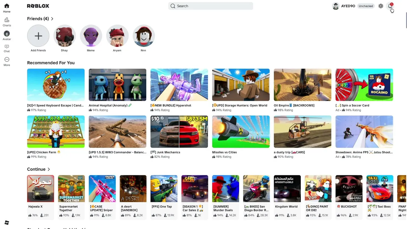Click the "Ad • 94% Rating" text under Spin a Soccer Card
This screenshot has width=407, height=229.
(x=348, y=110)
